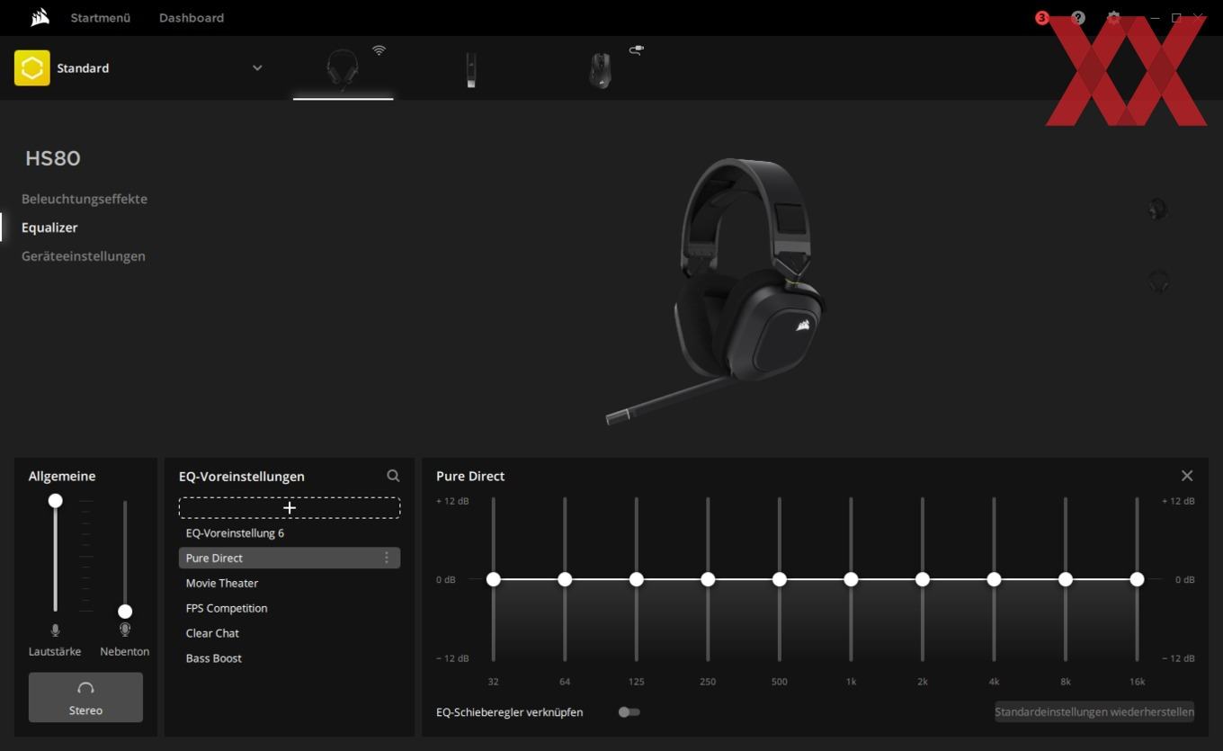Select the Movie Theater preset
Screen dimensions: 1223x751
[290, 584]
